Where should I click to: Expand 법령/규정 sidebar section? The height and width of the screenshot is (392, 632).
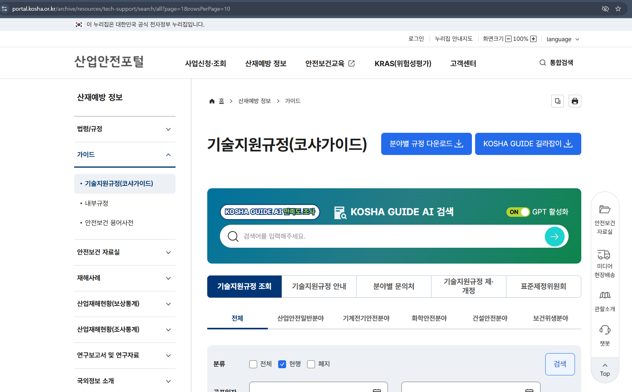pyautogui.click(x=125, y=129)
